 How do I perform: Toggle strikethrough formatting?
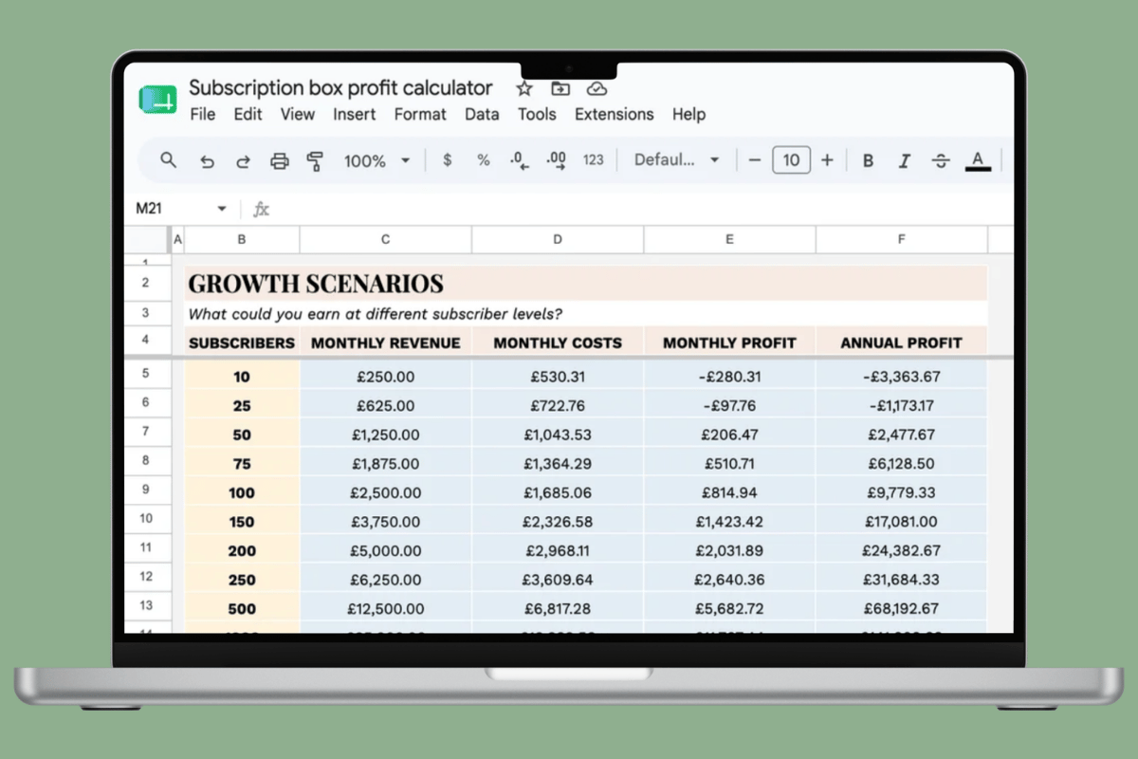(940, 161)
